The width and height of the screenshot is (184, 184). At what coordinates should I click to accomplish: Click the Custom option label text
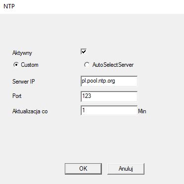[x=30, y=65]
